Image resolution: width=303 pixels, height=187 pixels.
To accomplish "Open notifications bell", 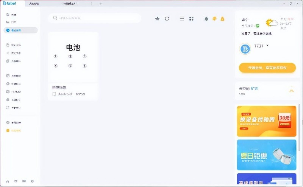I will pyautogui.click(x=206, y=19).
